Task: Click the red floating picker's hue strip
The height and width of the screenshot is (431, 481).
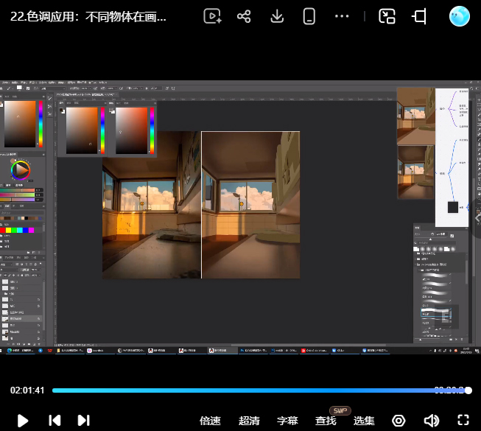Action: [x=152, y=130]
